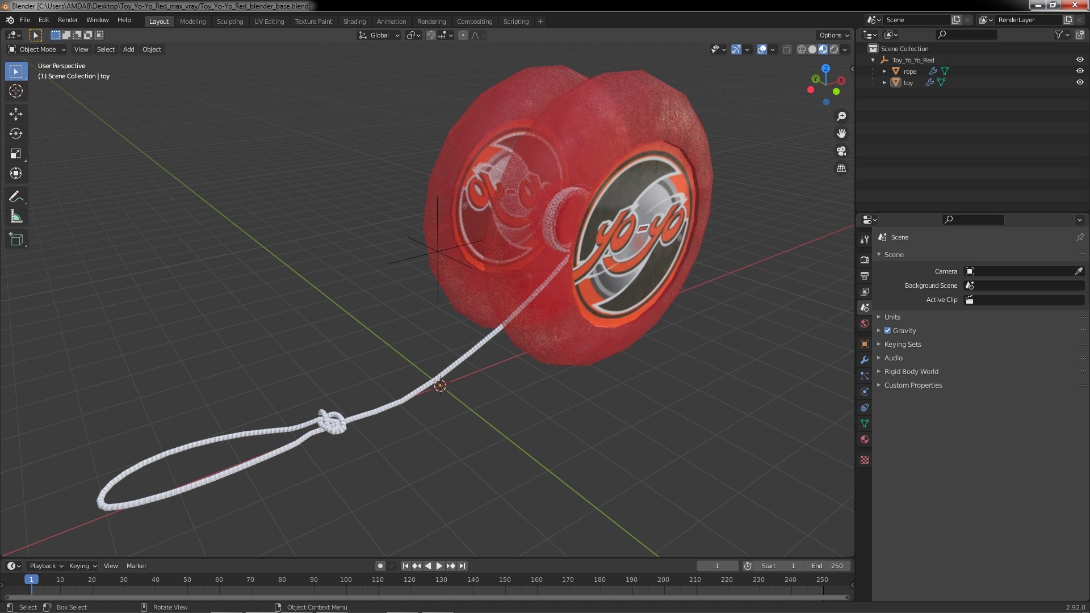Open the Global transform orientation dropdown
The width and height of the screenshot is (1090, 613).
[x=379, y=35]
